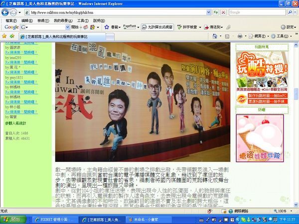Click the Add to Favorites star-plus icon

(12, 36)
